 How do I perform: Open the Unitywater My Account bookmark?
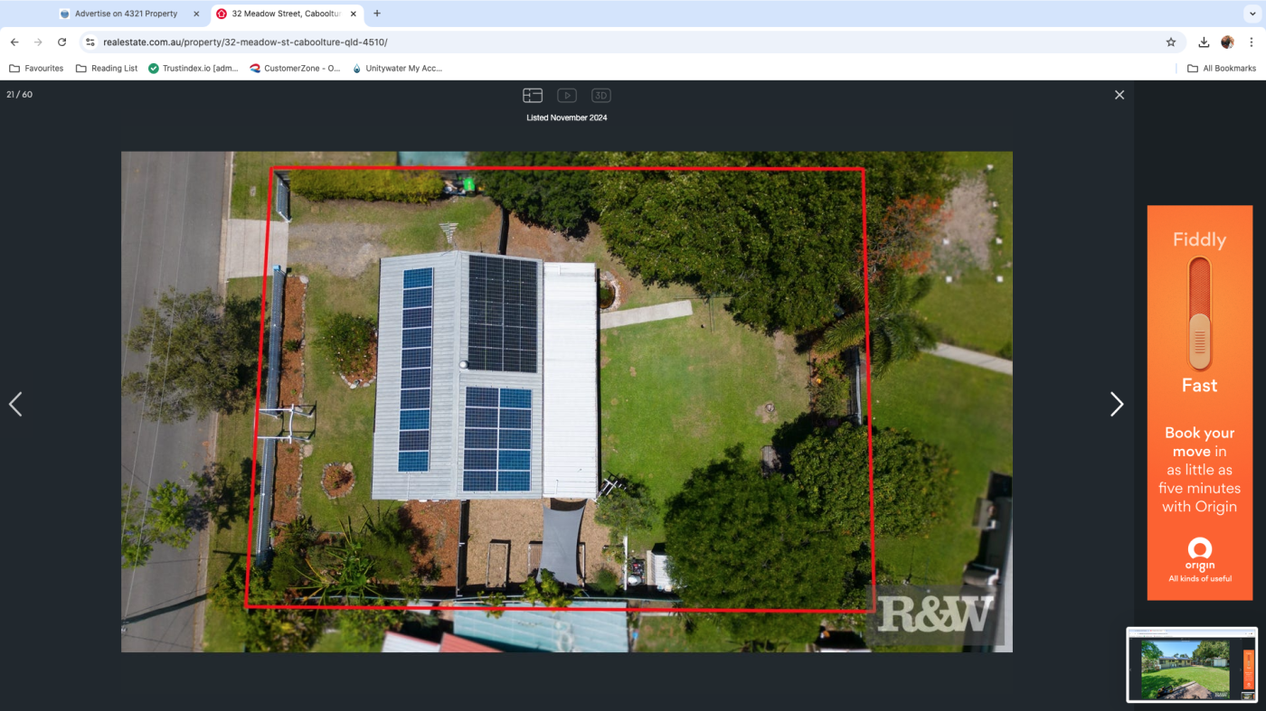click(x=397, y=69)
